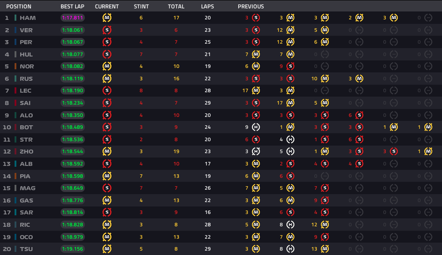
Task: Select the STINT column header
Action: [x=141, y=6]
